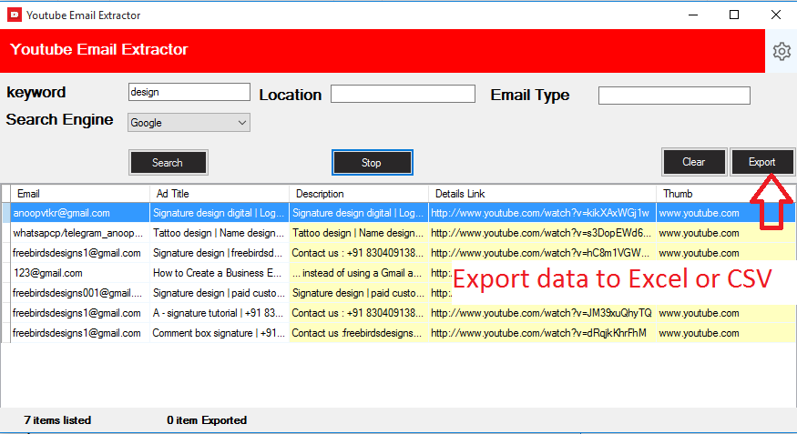Click 'How to Create a Business E...' ad title
This screenshot has height=434, width=797.
(220, 273)
